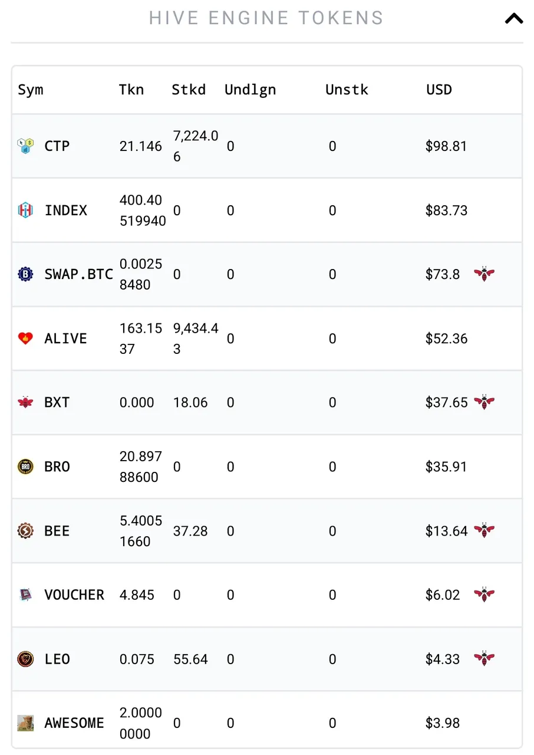Click the SWAP.BTC token icon
The image size is (534, 755).
point(25,274)
